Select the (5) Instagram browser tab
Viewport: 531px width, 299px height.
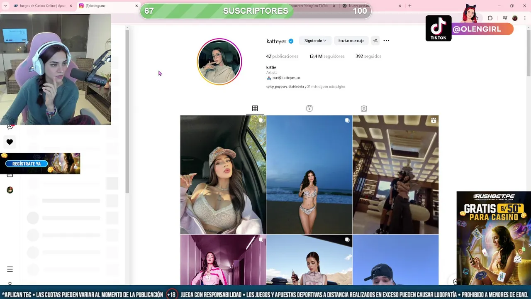click(x=108, y=6)
